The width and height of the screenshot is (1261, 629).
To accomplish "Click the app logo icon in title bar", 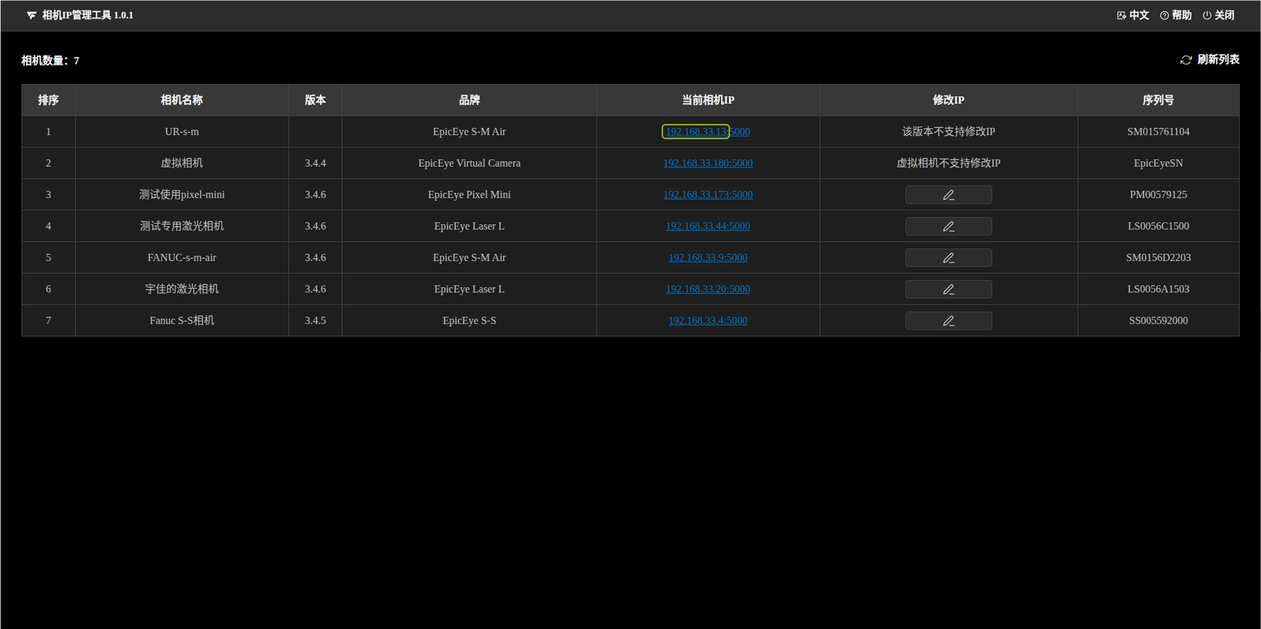I will pos(32,15).
